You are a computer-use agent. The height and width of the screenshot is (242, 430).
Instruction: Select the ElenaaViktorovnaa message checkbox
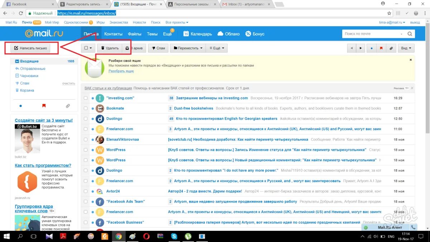(86, 139)
